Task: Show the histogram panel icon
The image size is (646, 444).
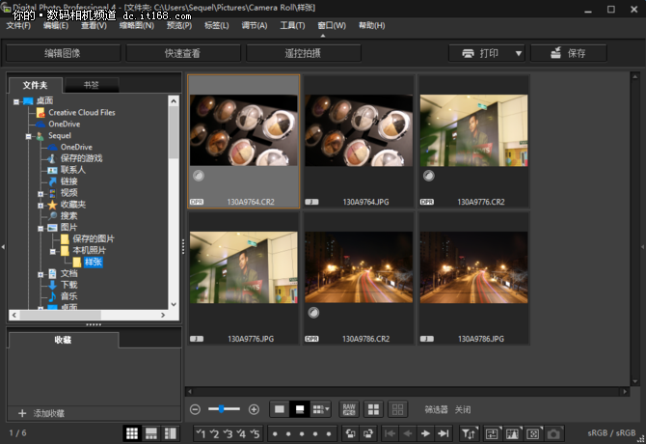Action: coord(512,433)
